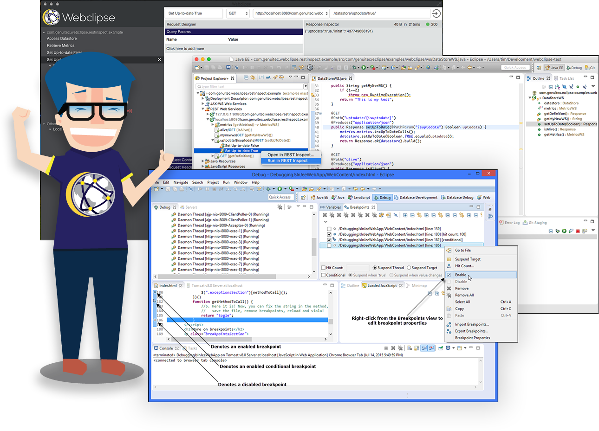Viewport: 599px width, 431px height.
Task: Open the Outline view menu triangle
Action: tap(593, 86)
